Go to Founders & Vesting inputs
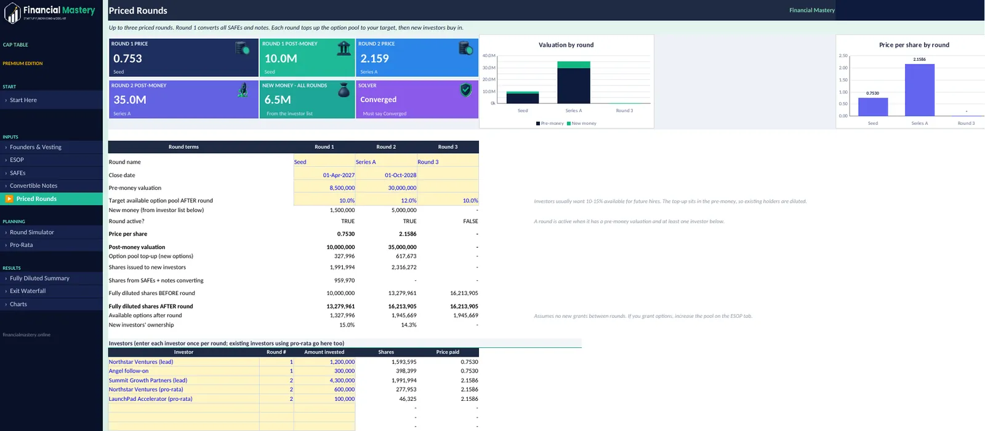Viewport: 985px width, 431px height. pos(52,147)
